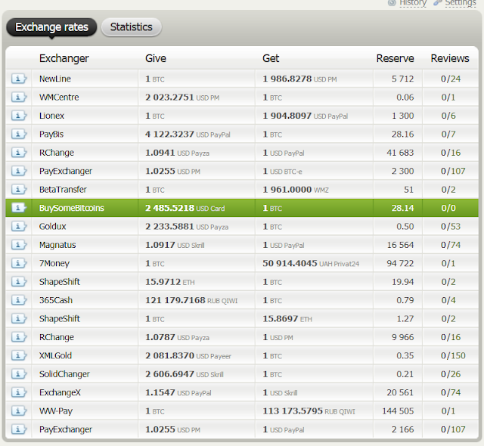Click the 94 722 reserve value
484x446 pixels.
(400, 263)
